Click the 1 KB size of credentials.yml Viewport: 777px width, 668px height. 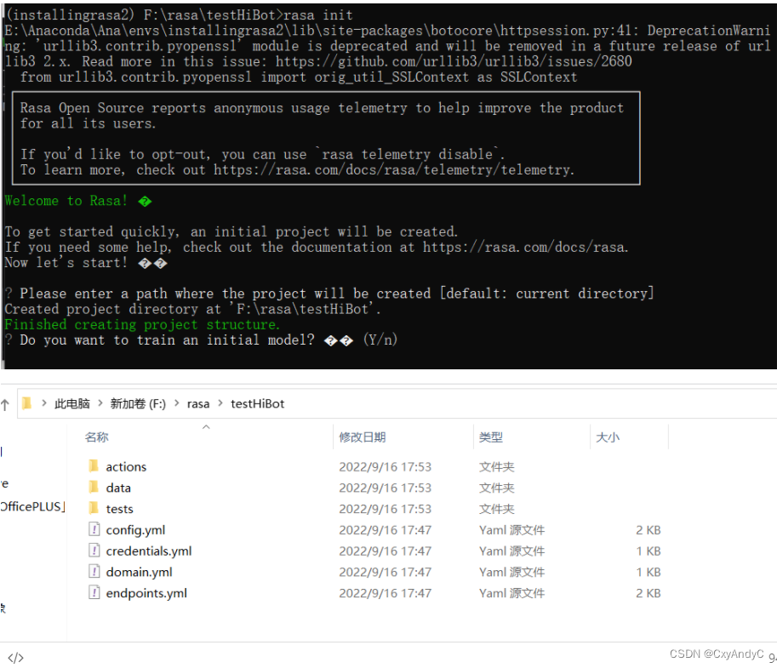click(648, 551)
